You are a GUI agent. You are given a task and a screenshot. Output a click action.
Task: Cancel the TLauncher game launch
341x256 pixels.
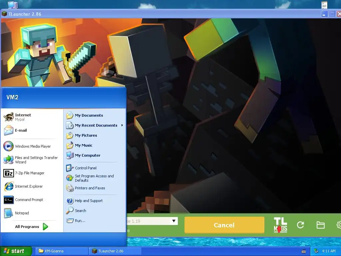(x=224, y=225)
